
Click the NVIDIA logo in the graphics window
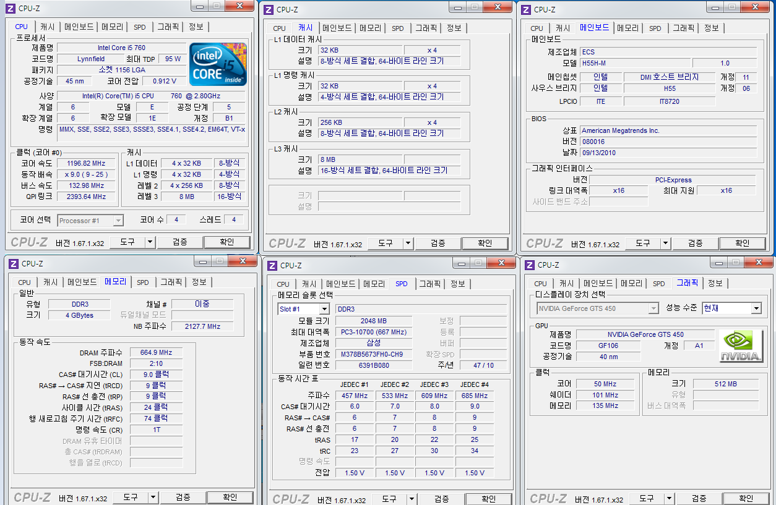click(741, 346)
